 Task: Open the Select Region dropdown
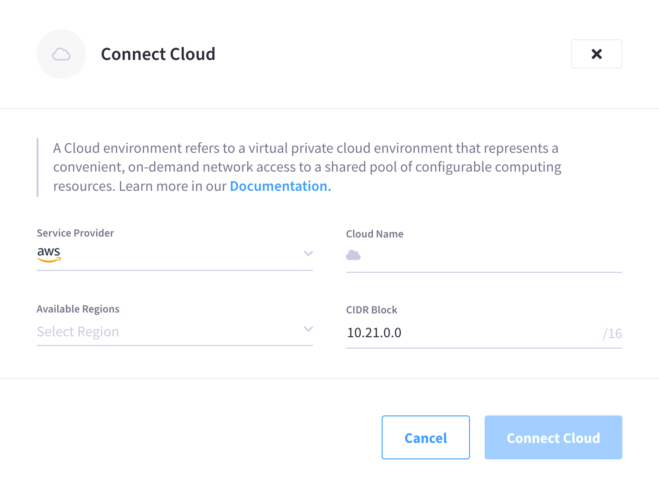(175, 331)
